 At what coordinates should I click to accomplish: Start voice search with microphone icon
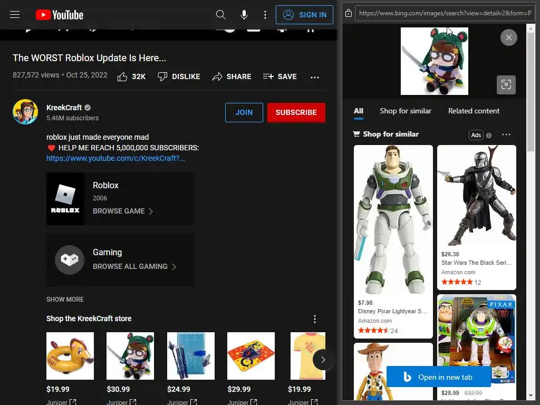[244, 15]
